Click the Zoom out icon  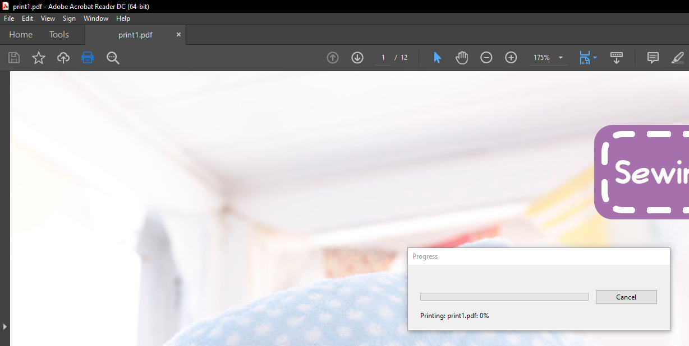[x=486, y=57]
